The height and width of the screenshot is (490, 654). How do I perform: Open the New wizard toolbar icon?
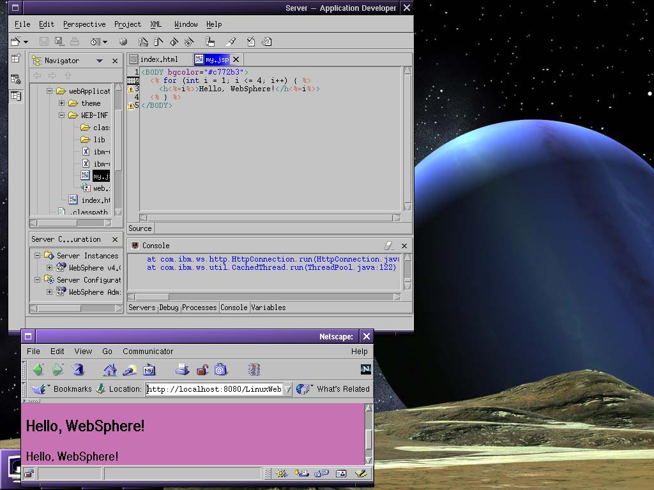(x=16, y=41)
